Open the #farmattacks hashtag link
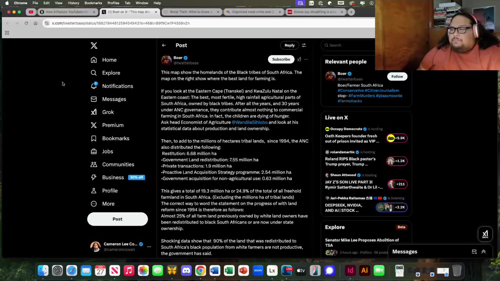The height and width of the screenshot is (281, 500). [350, 101]
